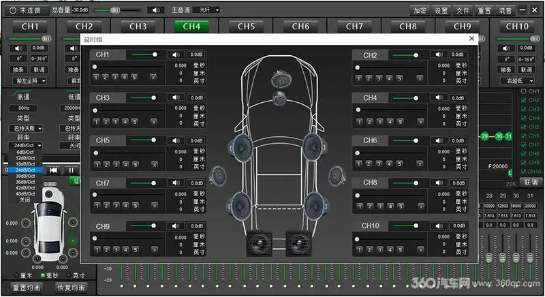Open the 设置 menu

(441, 11)
